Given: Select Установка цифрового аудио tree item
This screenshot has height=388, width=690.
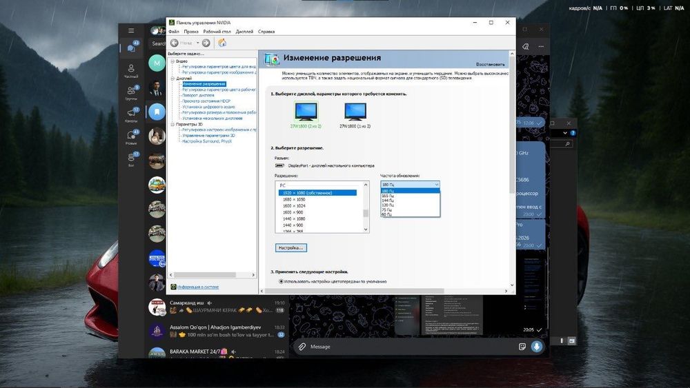Looking at the screenshot, I should 208,107.
